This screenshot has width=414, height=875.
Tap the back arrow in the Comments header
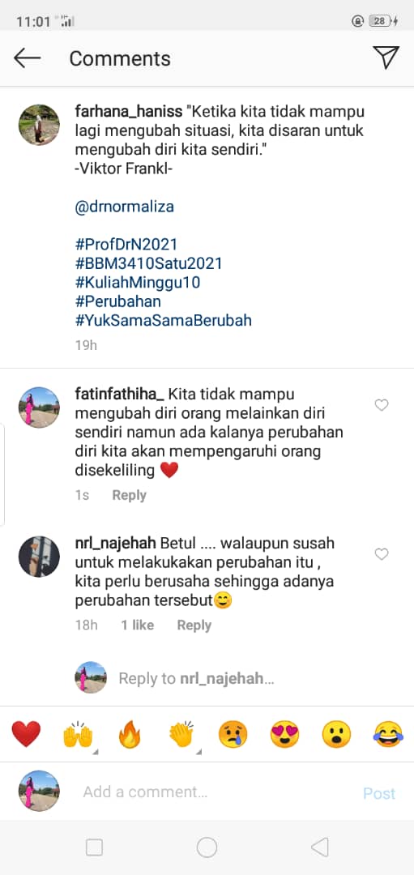[x=27, y=58]
